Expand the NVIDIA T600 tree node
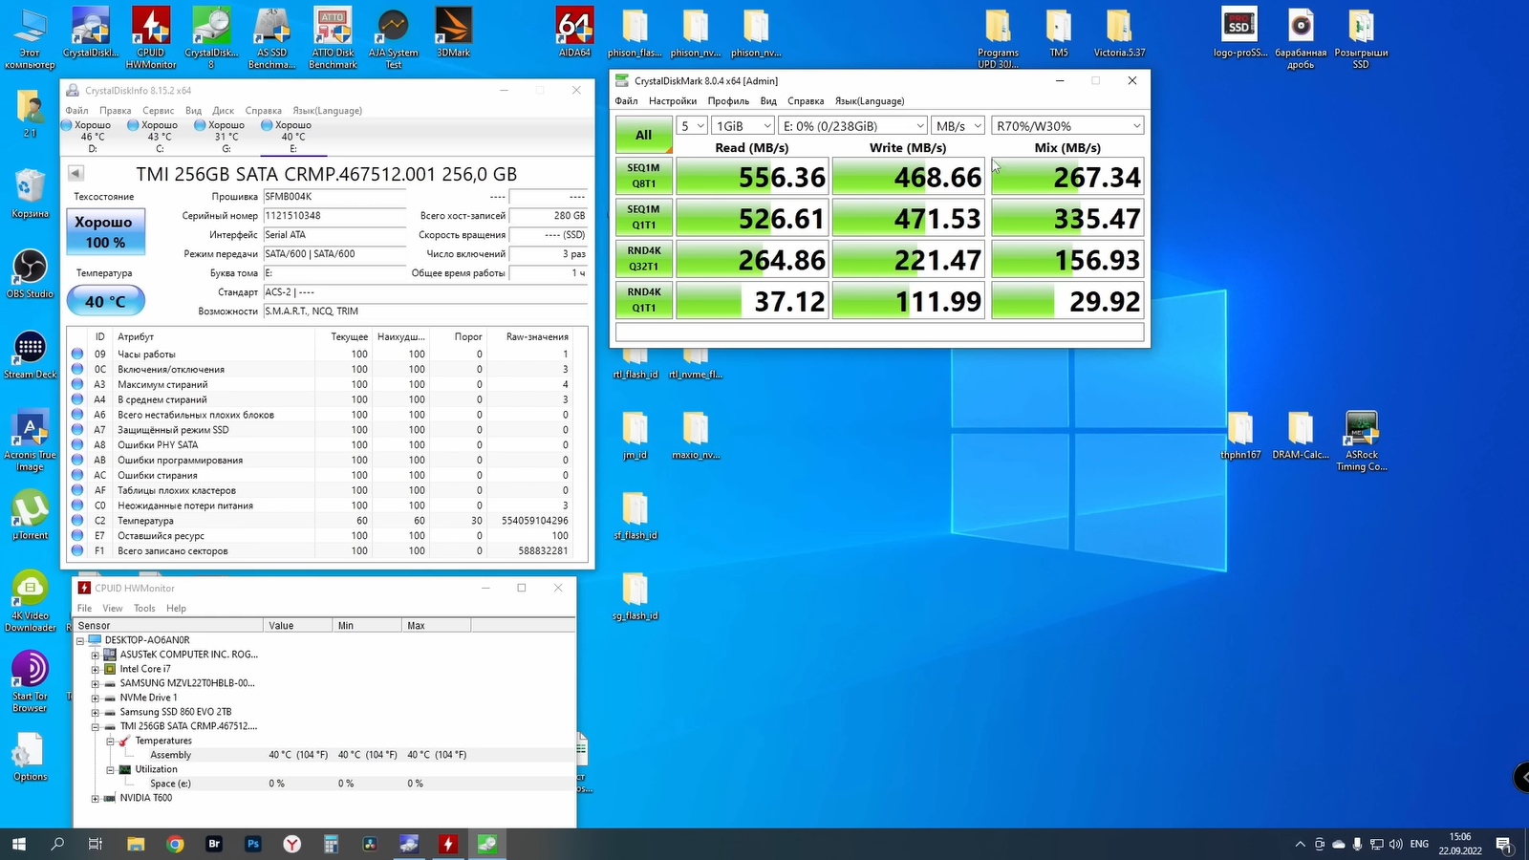The height and width of the screenshot is (860, 1529). tap(96, 798)
